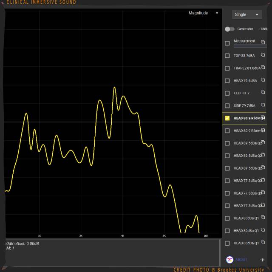Click the SIDE 79.7dBA label
This screenshot has height=272, width=272.
click(x=244, y=106)
